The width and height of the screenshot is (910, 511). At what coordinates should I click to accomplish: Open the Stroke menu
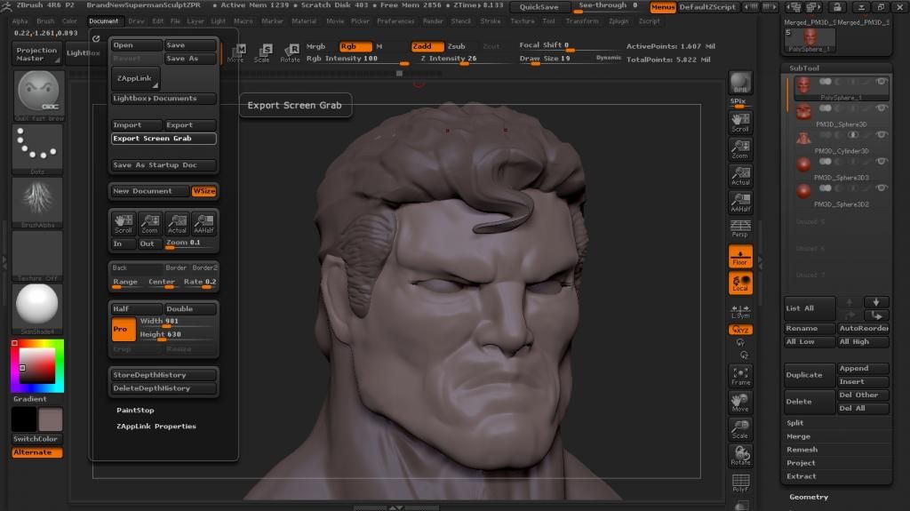point(491,21)
